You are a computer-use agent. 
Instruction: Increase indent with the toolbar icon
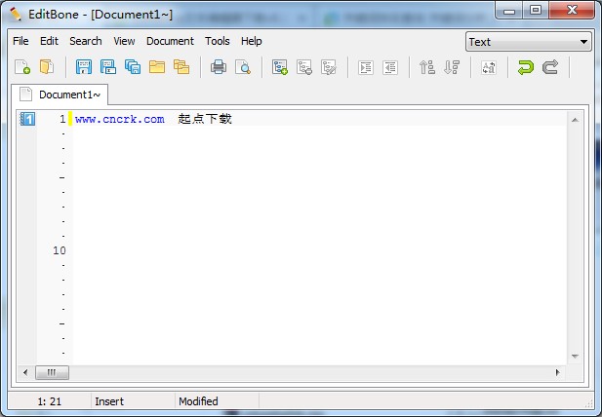tap(366, 67)
